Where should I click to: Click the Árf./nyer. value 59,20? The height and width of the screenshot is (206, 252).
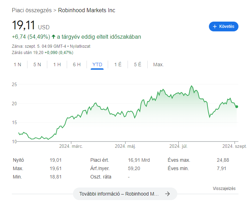[x=134, y=168]
